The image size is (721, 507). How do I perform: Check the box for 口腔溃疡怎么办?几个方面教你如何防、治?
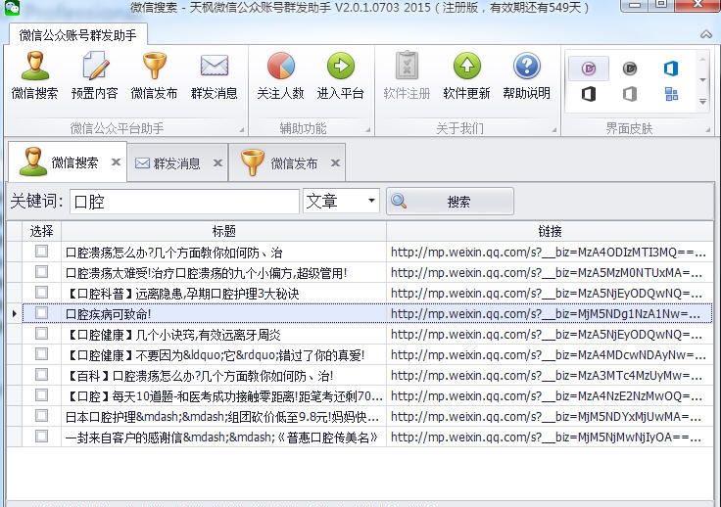pos(41,252)
